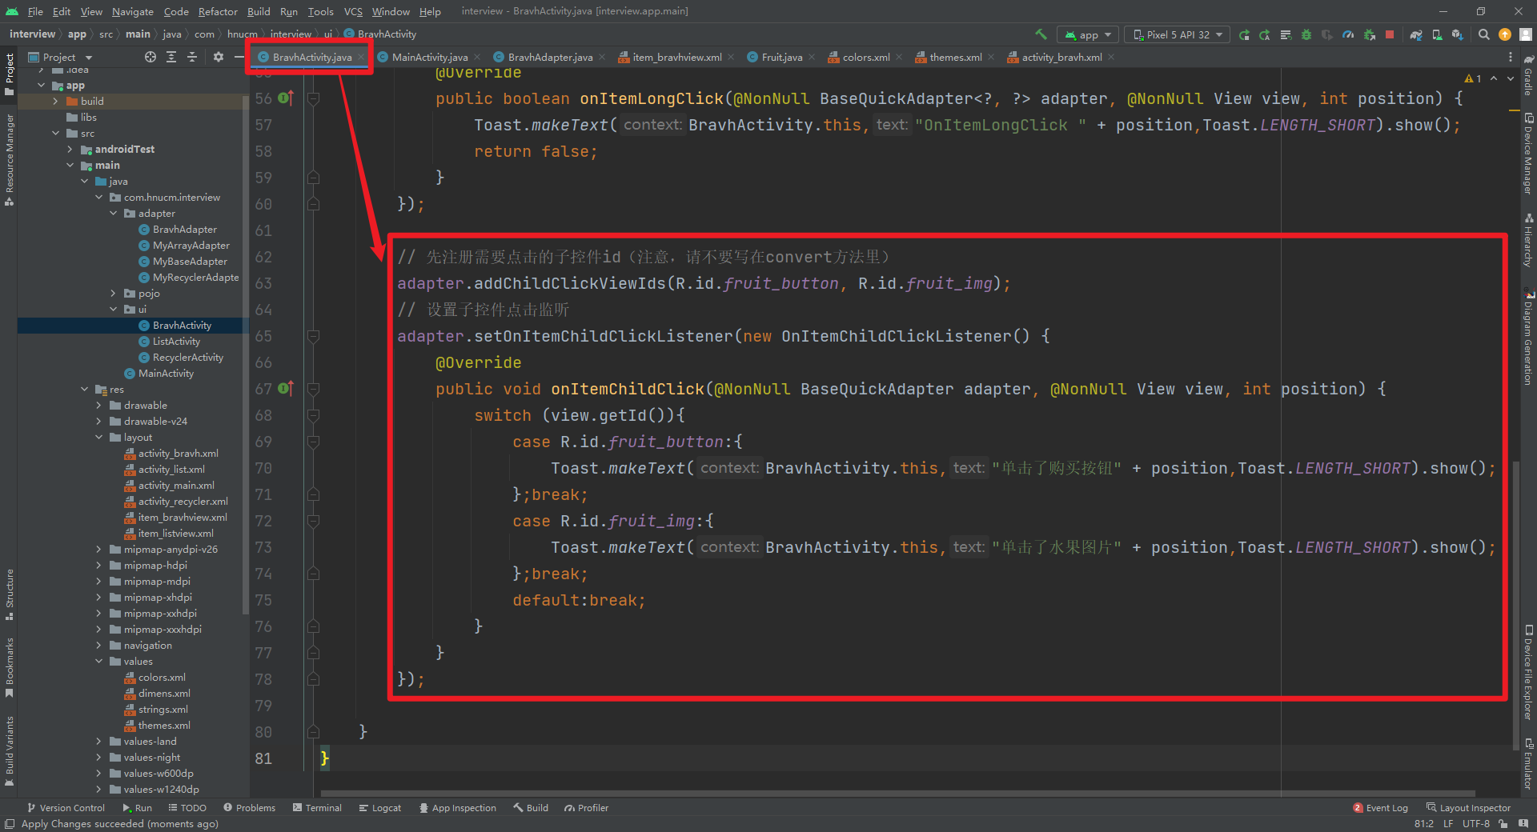Image resolution: width=1537 pixels, height=832 pixels.
Task: Click the Profile app gauge icon
Action: point(1348,34)
